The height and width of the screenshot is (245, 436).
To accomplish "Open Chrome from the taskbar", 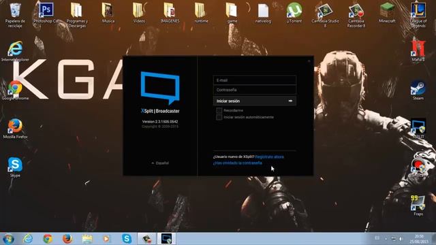I will [48, 239].
